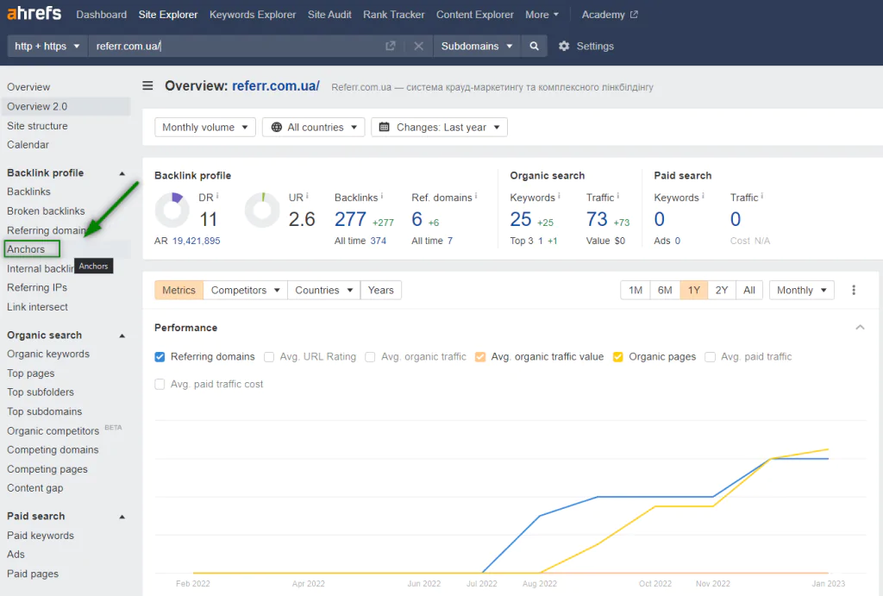Collapse the Organic search sidebar section
The height and width of the screenshot is (596, 883).
tap(122, 336)
